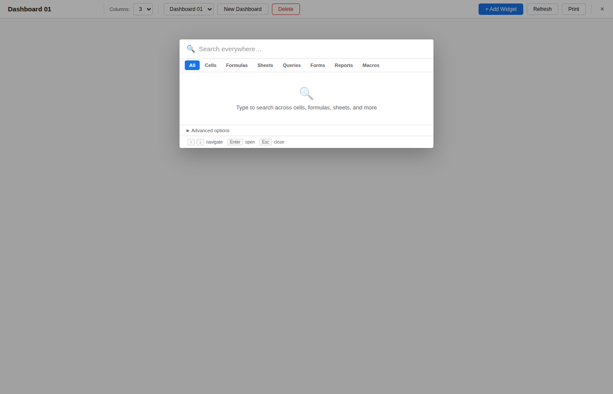
Task: Switch to the Macros filter tab
Action: (x=371, y=65)
